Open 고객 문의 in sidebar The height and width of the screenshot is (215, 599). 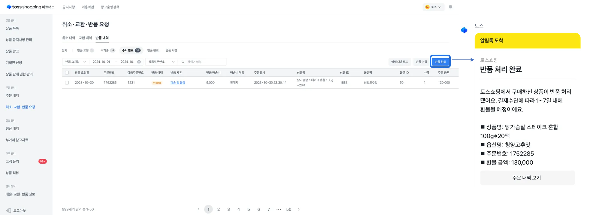coord(12,161)
